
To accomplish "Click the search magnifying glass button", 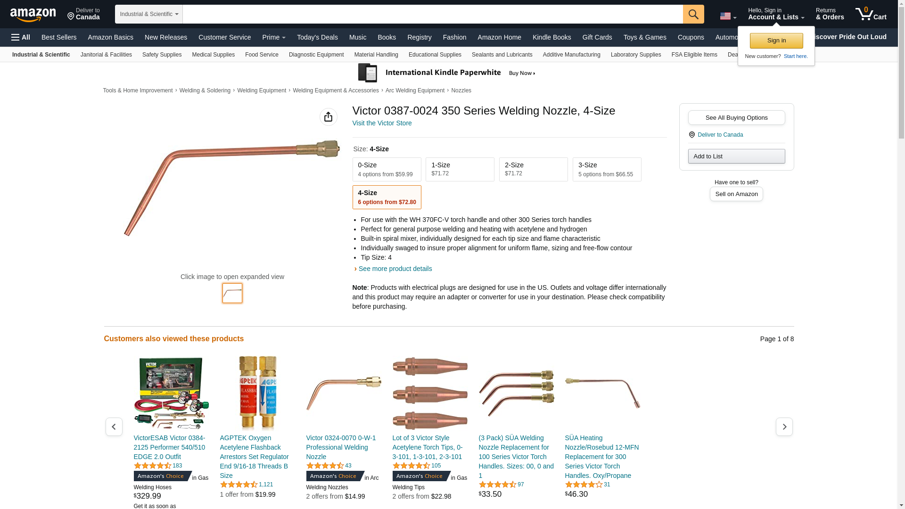I will [x=693, y=14].
